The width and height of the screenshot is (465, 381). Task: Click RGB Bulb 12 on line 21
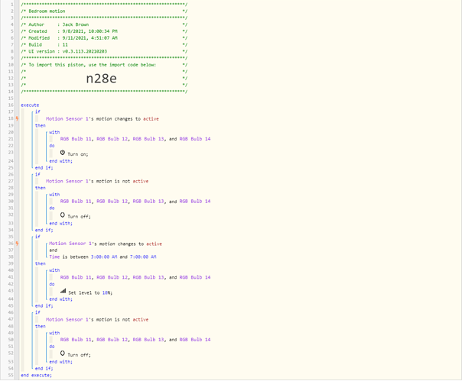pos(112,139)
